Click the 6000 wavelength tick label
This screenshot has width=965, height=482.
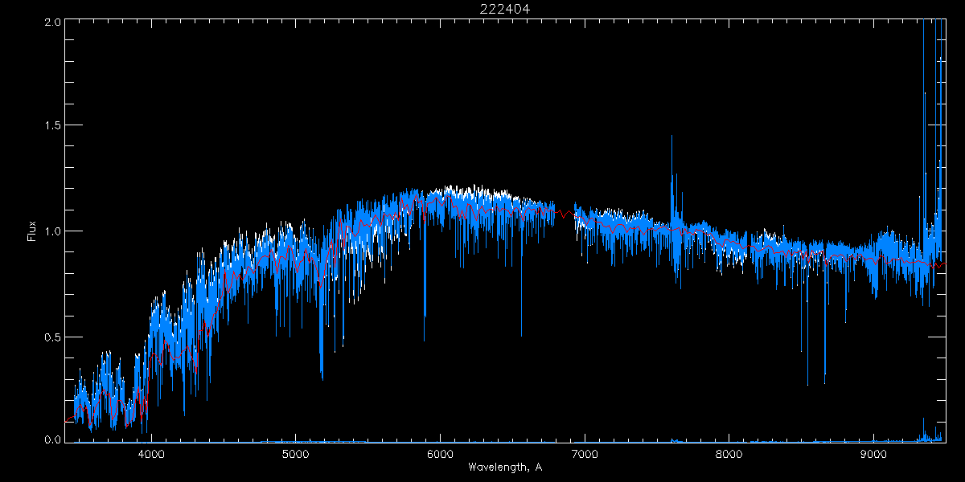pyautogui.click(x=440, y=454)
